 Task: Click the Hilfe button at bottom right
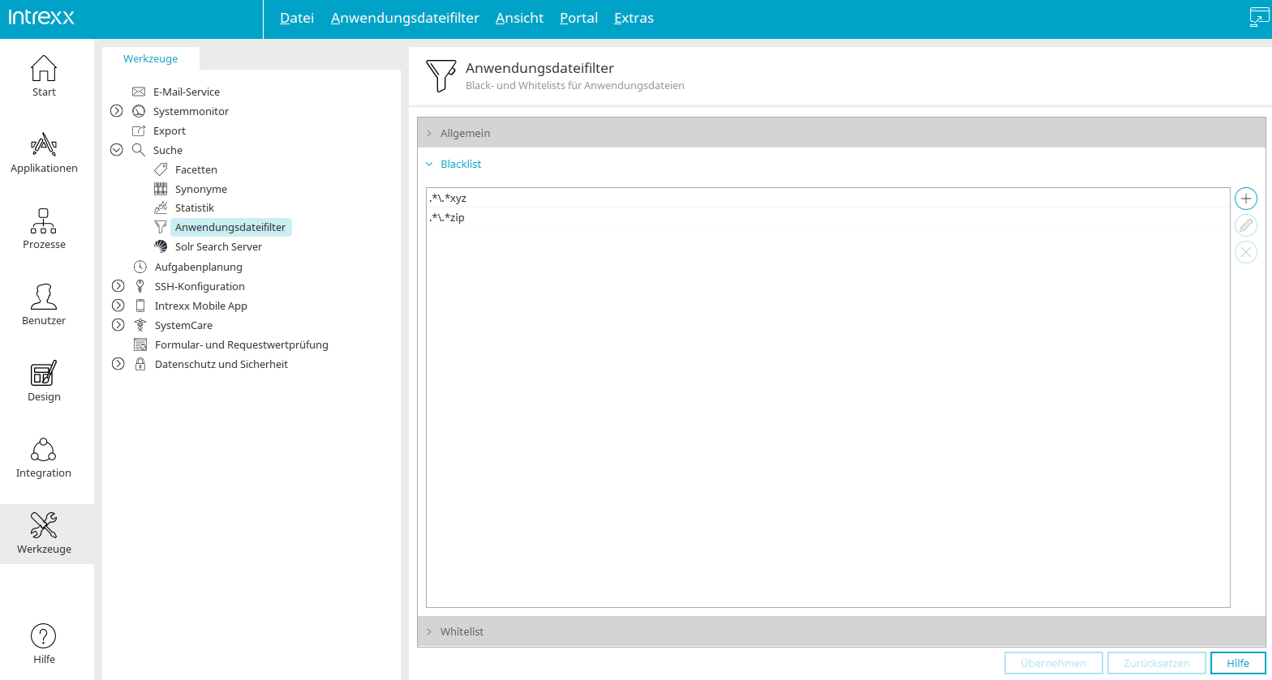tap(1238, 663)
